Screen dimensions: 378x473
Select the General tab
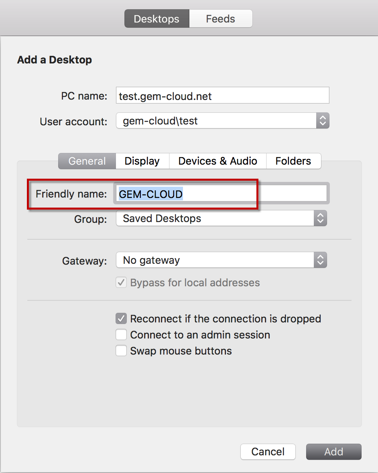click(87, 161)
